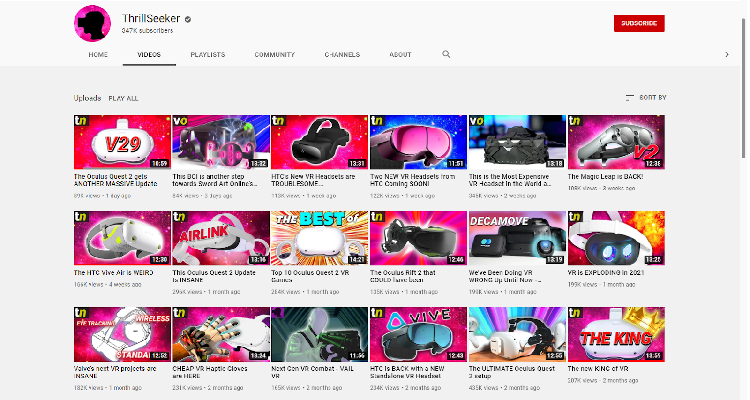Open title 'Top 10 Oculus Quest 2 VR Games'

[x=310, y=276]
